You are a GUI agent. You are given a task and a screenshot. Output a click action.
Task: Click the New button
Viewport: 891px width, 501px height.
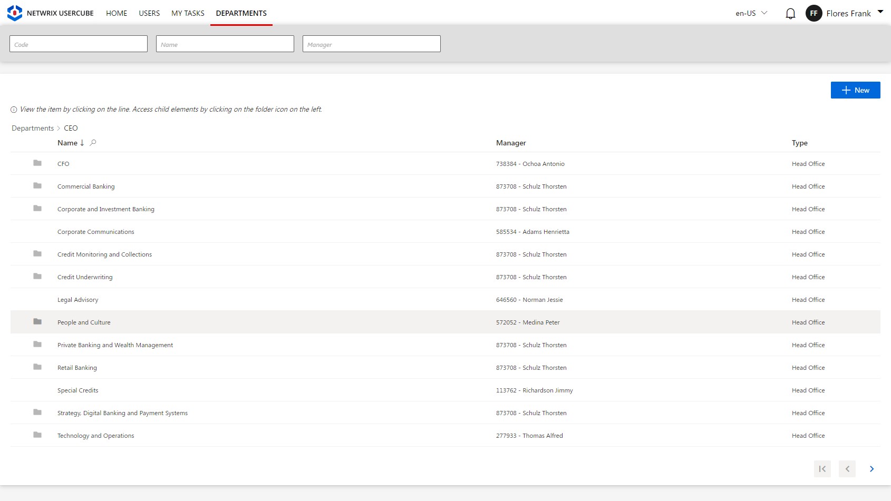[855, 90]
